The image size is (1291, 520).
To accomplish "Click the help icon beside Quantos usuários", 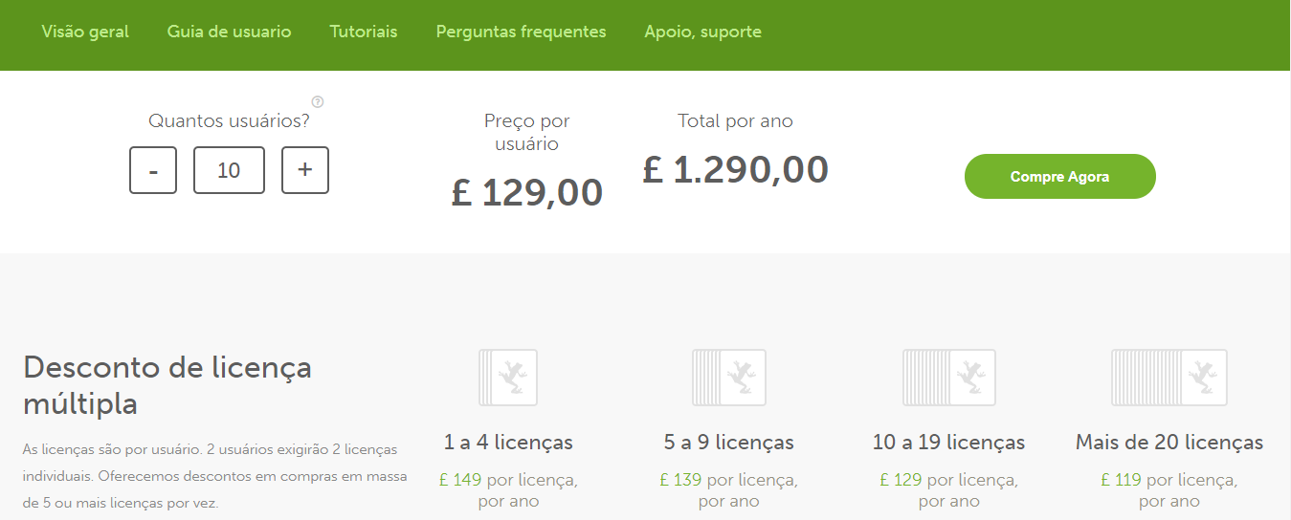I will tap(318, 101).
